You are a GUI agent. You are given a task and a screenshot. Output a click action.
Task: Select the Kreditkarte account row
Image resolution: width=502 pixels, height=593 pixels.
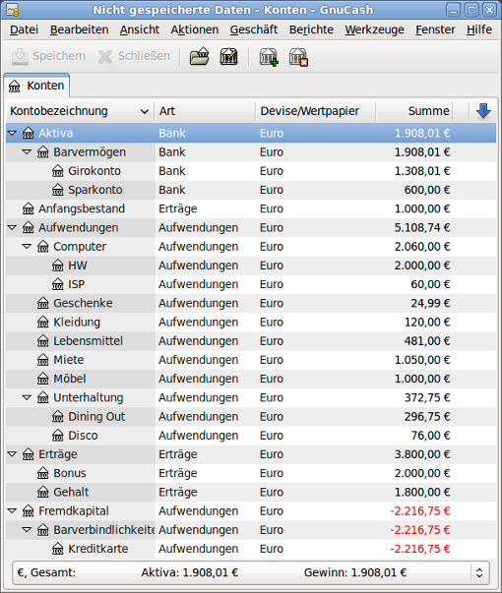click(251, 549)
